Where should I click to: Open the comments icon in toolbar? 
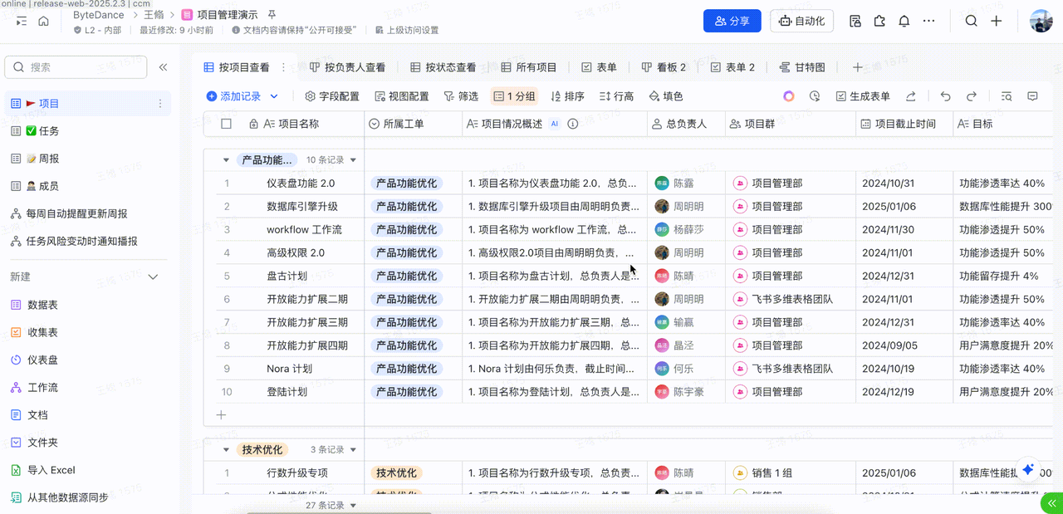pos(1032,96)
